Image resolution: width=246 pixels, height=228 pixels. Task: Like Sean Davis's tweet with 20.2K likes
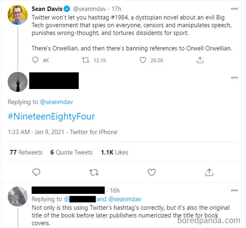coord(143,60)
